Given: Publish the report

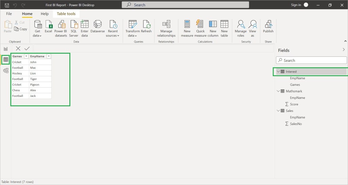Looking at the screenshot, I should pyautogui.click(x=268, y=27).
